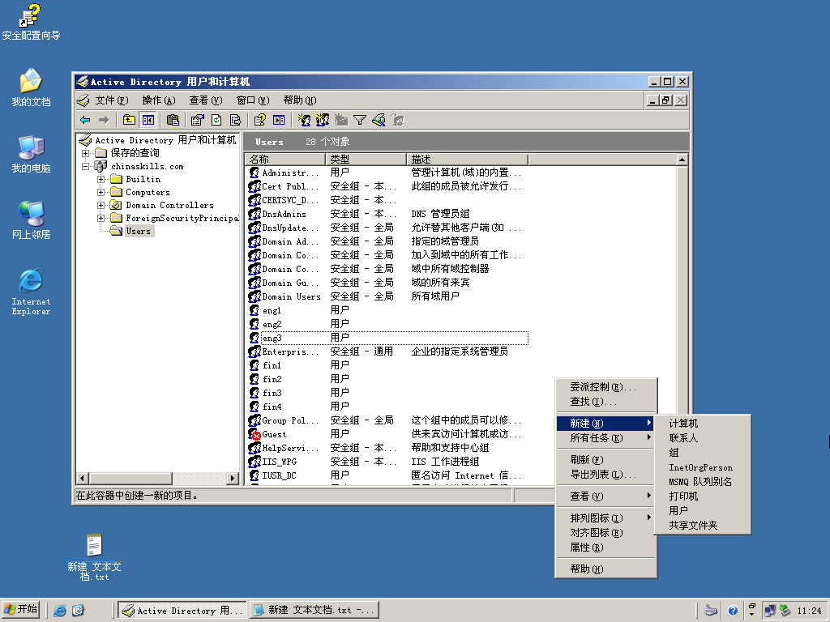Select the 新建 文本文档.txt desktop file icon
This screenshot has height=622, width=830.
click(x=94, y=557)
